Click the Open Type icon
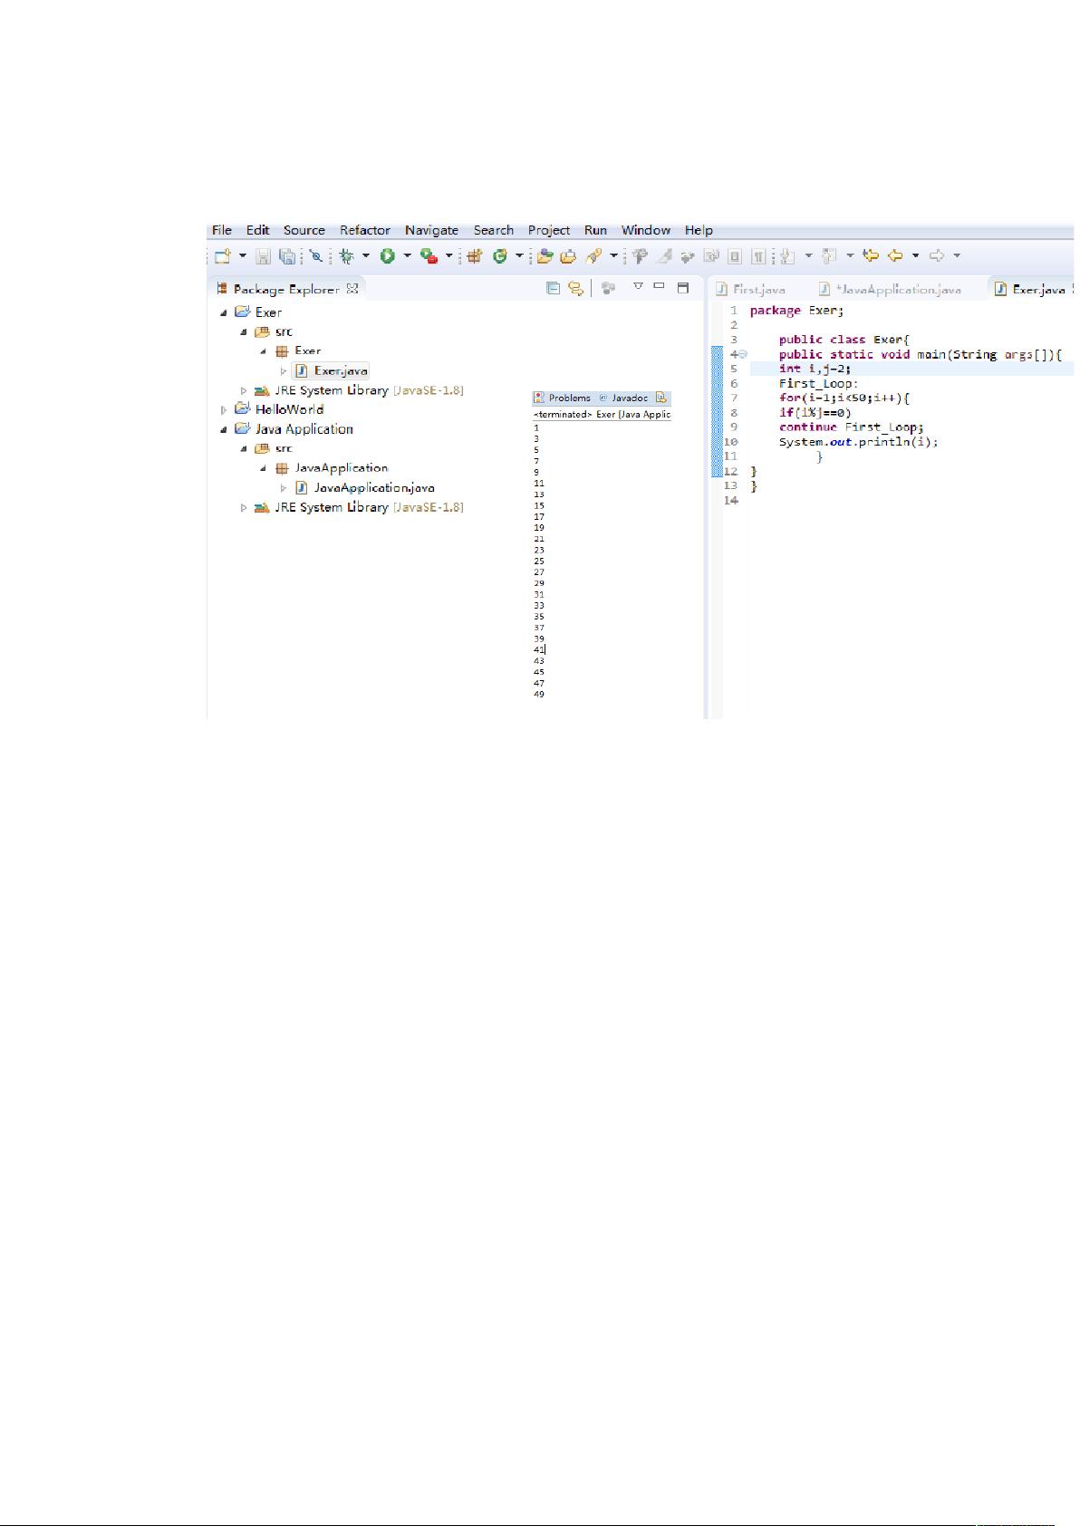Screen dimensions: 1080x1526 coord(545,256)
